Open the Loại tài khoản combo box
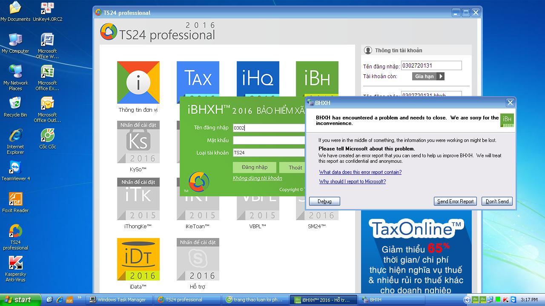Viewport: 545px width, 306px height. pyautogui.click(x=269, y=153)
